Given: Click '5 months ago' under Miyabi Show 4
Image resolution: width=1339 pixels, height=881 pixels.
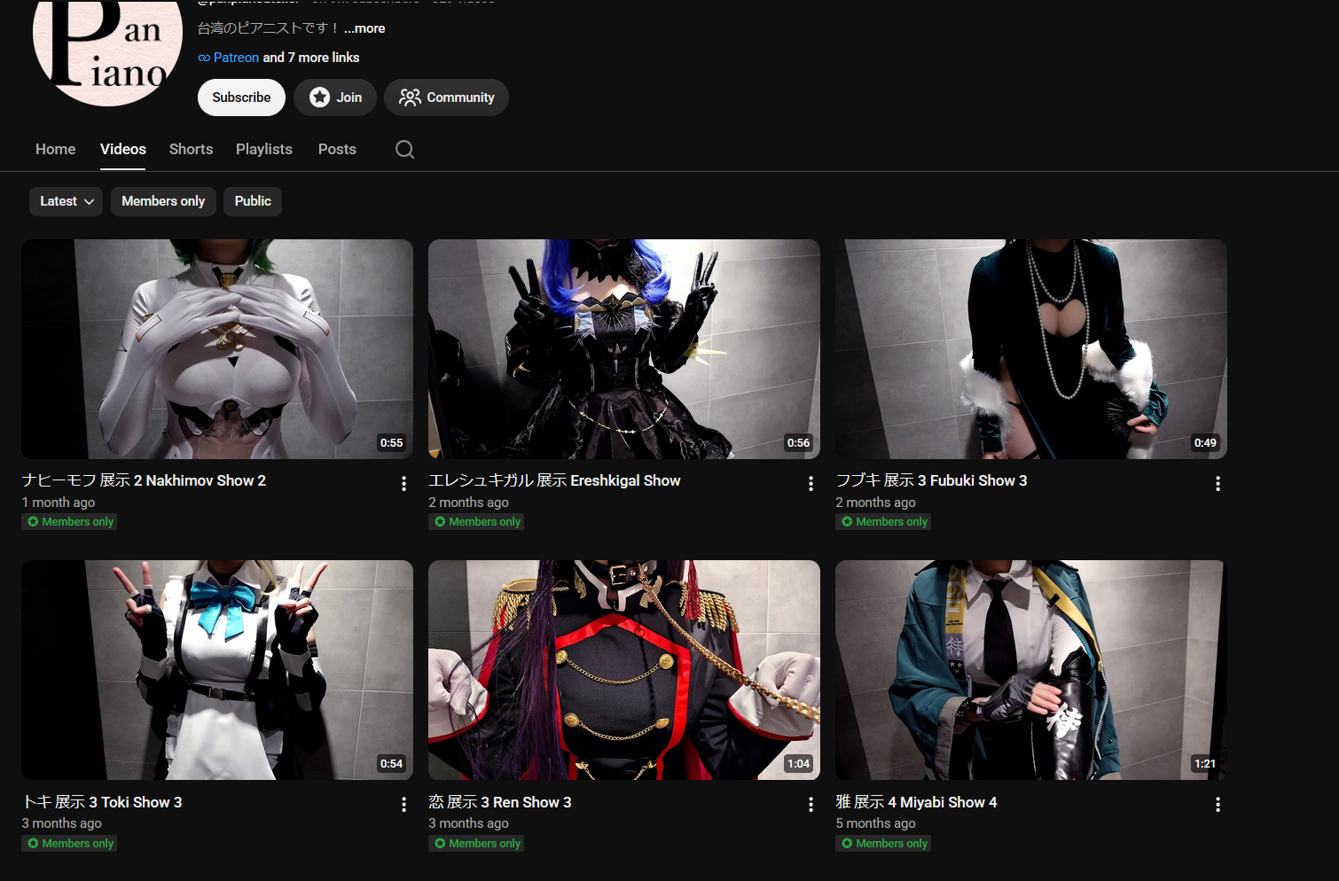Looking at the screenshot, I should (876, 823).
